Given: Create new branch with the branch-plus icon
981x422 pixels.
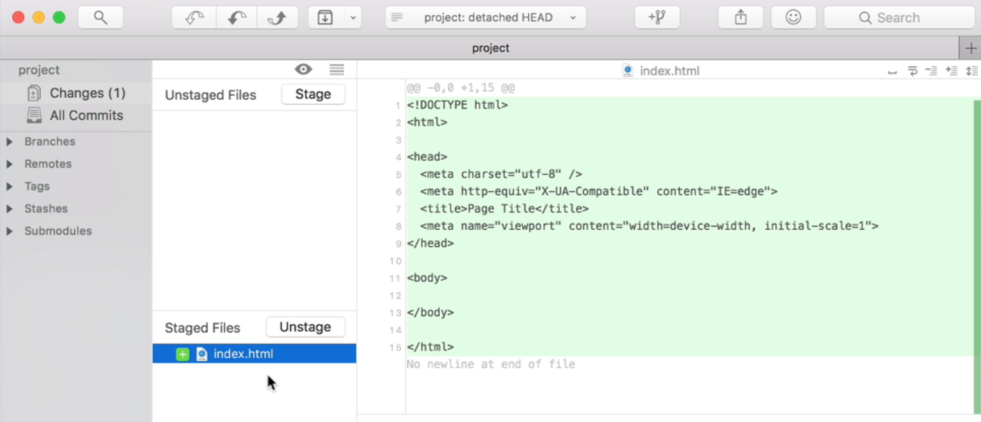Looking at the screenshot, I should 657,18.
